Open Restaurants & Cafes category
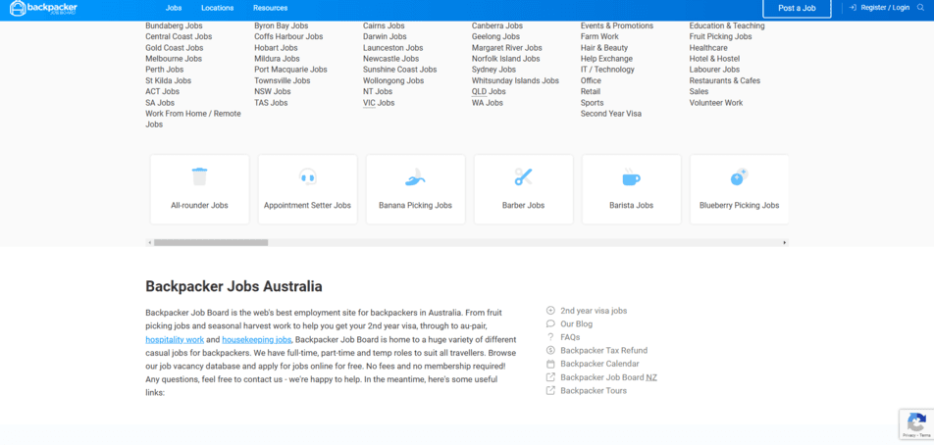The image size is (934, 445). pyautogui.click(x=725, y=81)
